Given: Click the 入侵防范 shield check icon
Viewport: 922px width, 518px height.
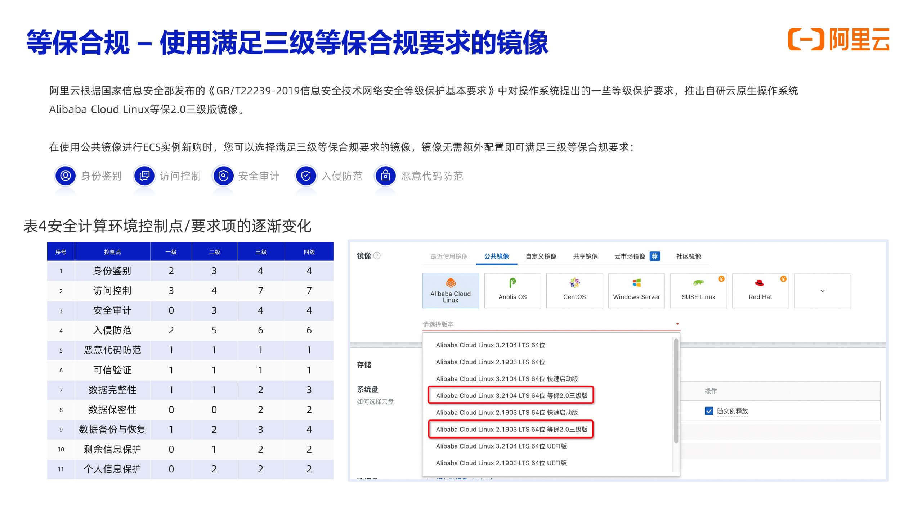Looking at the screenshot, I should click(306, 176).
